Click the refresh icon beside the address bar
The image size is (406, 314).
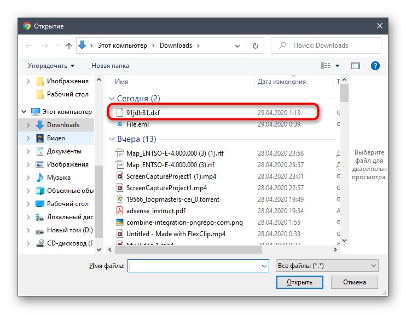(256, 45)
